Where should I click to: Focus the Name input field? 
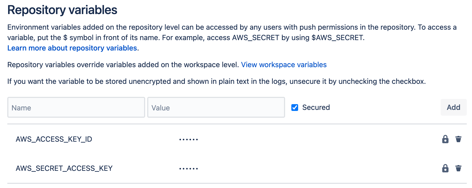(76, 107)
